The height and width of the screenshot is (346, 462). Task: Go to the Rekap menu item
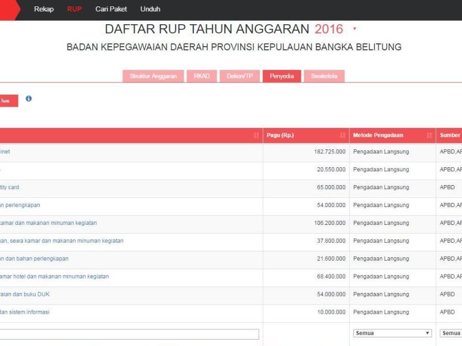pyautogui.click(x=43, y=9)
